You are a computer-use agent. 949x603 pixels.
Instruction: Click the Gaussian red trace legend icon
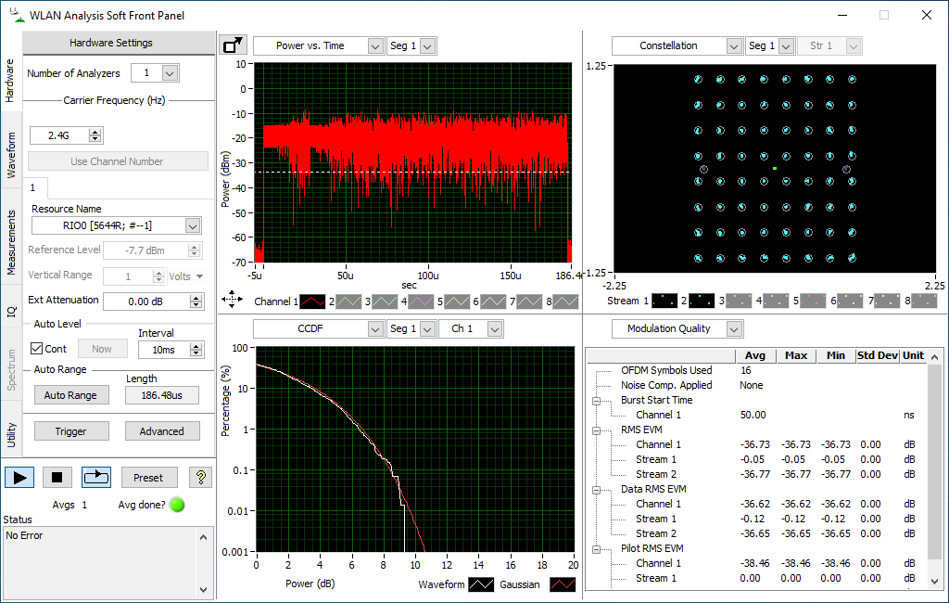[x=563, y=584]
